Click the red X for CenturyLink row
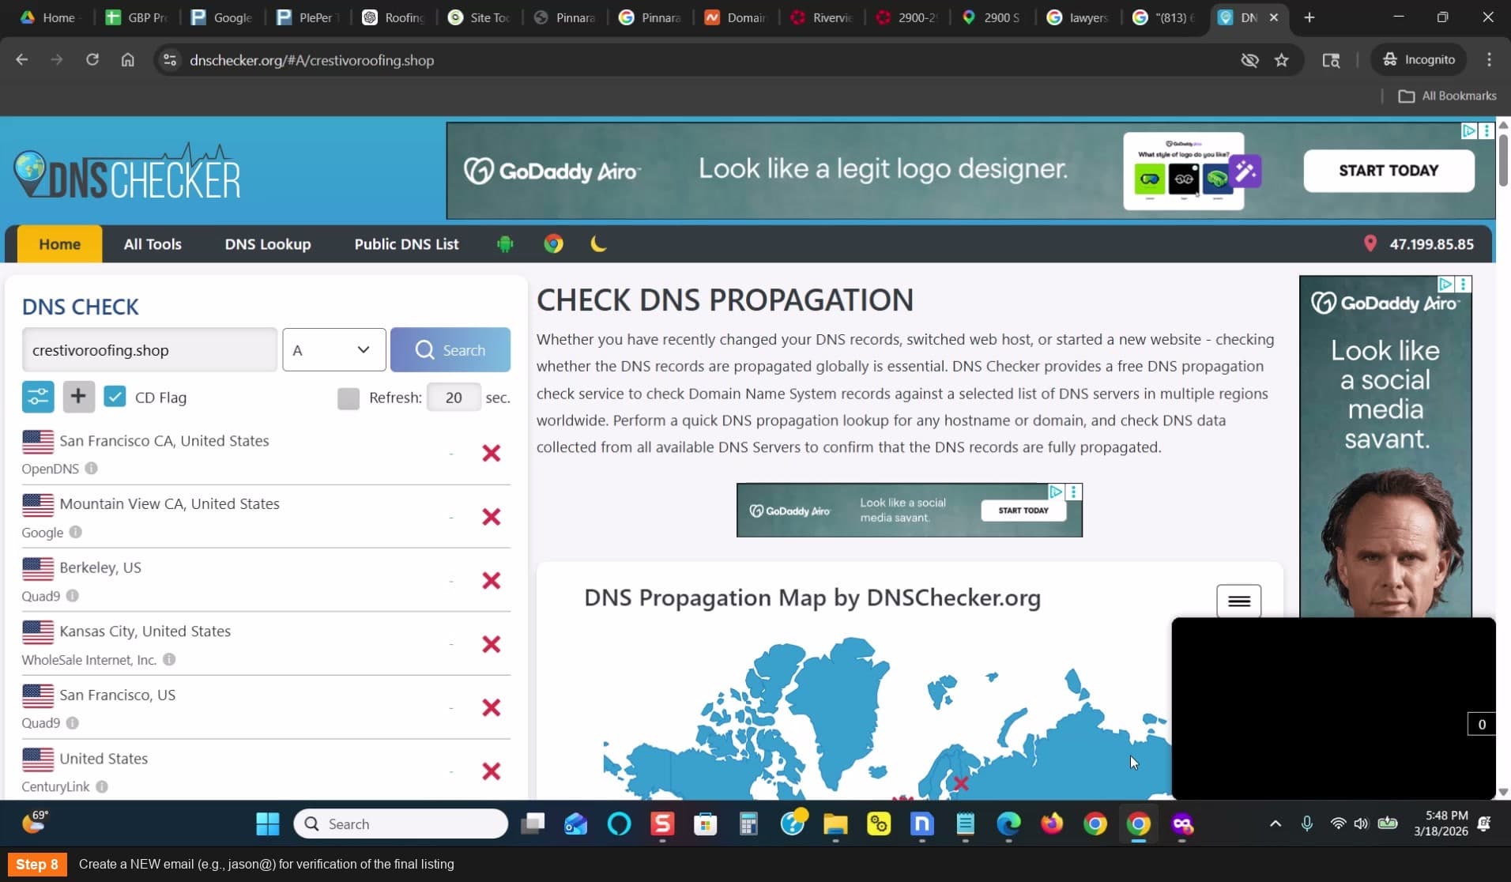1511x882 pixels. 492,771
